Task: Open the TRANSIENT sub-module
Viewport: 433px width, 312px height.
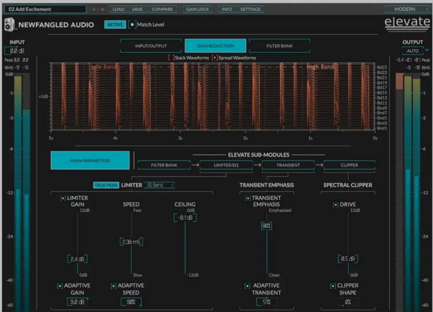Action: pyautogui.click(x=288, y=165)
